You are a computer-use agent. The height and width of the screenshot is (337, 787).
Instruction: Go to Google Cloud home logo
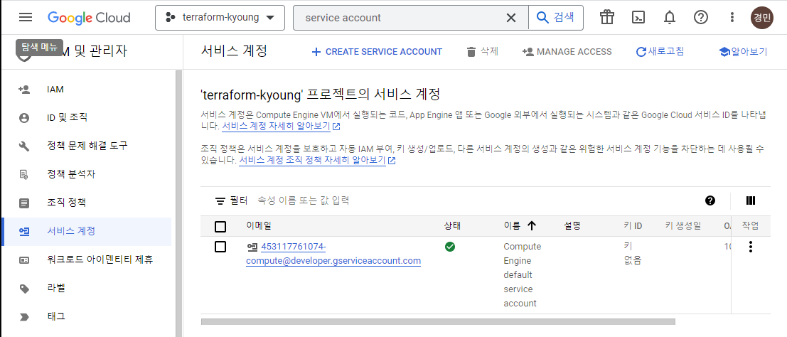tap(90, 18)
